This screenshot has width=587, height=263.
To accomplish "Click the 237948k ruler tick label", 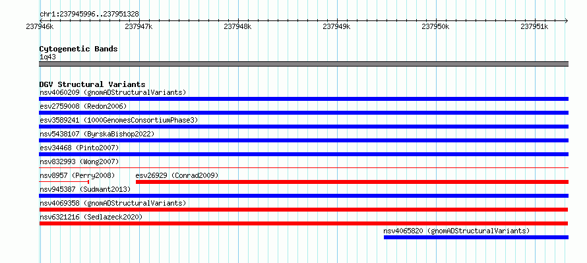I will point(237,27).
